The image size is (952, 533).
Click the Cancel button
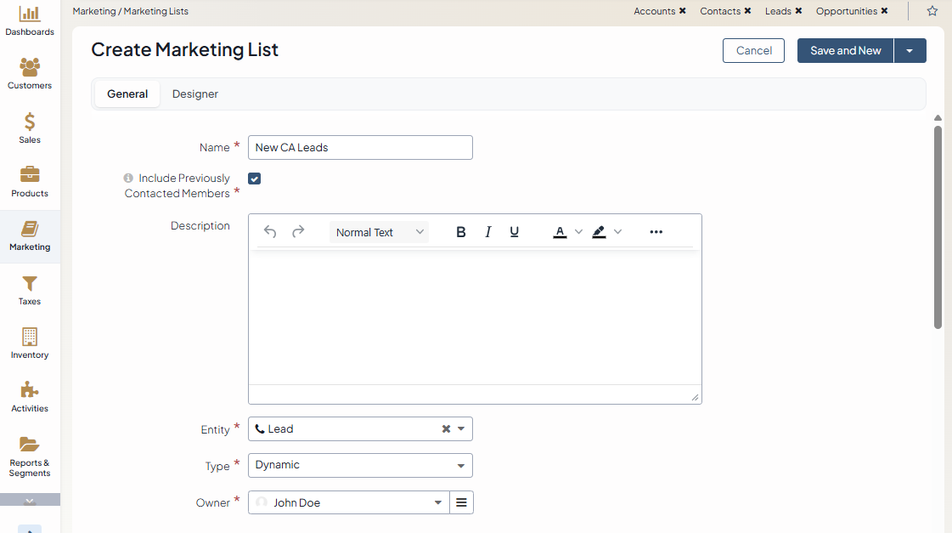(753, 51)
